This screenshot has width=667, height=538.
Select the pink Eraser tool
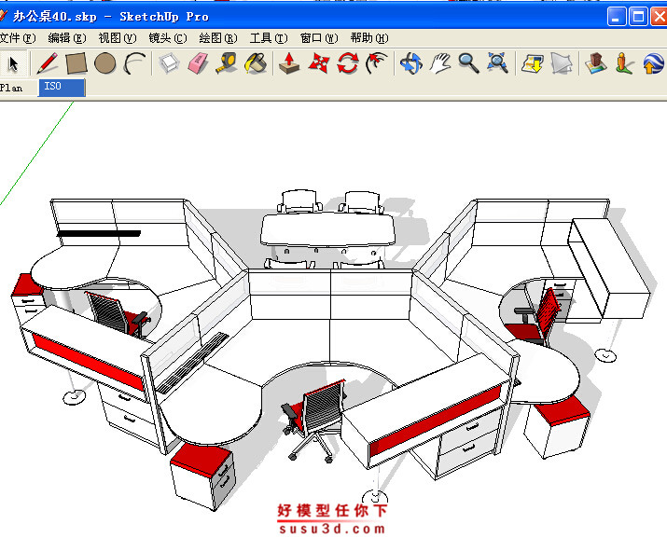198,63
